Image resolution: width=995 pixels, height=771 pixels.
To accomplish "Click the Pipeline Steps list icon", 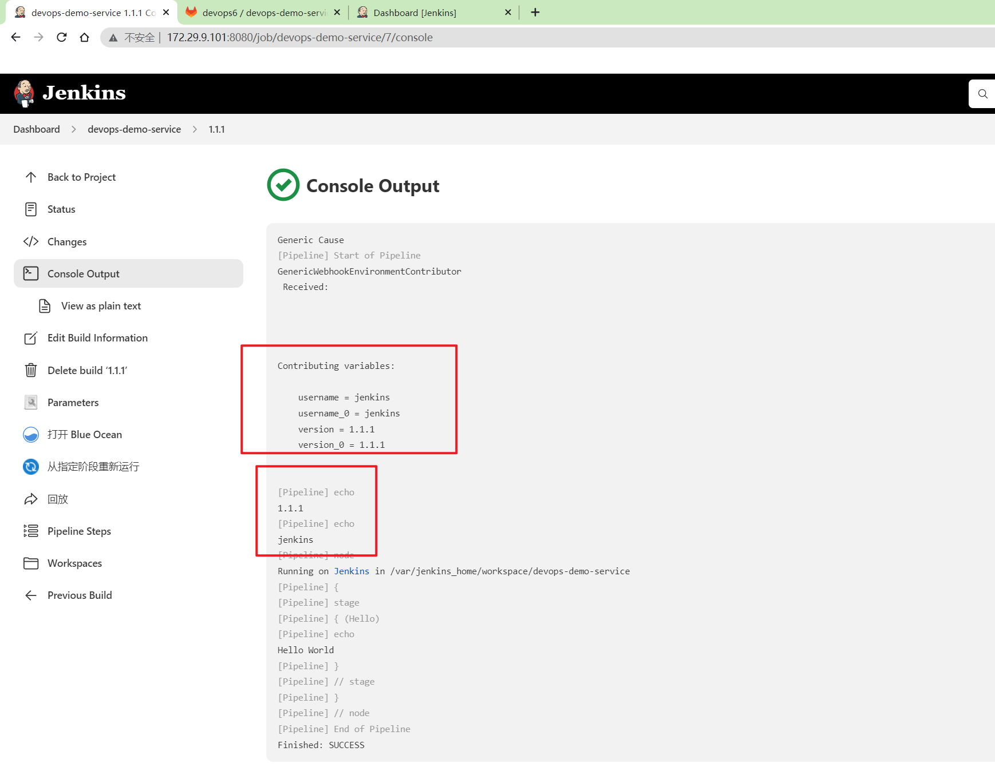I will point(31,531).
